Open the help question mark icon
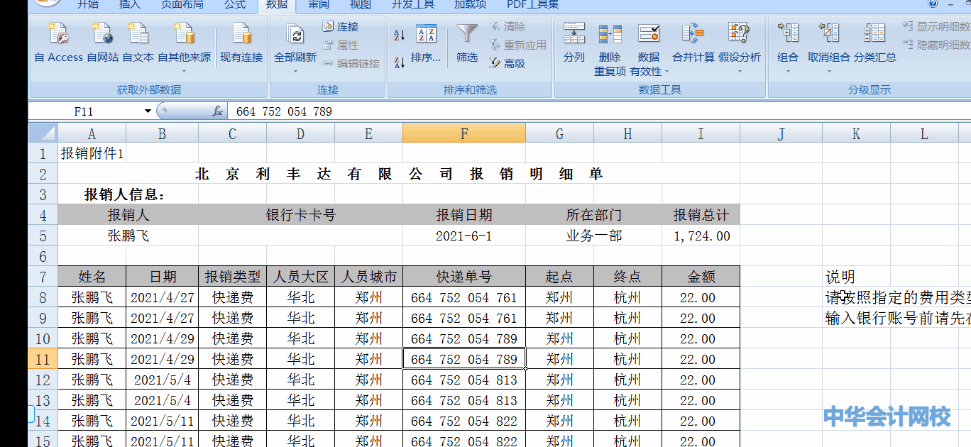The width and height of the screenshot is (971, 447). pyautogui.click(x=933, y=4)
